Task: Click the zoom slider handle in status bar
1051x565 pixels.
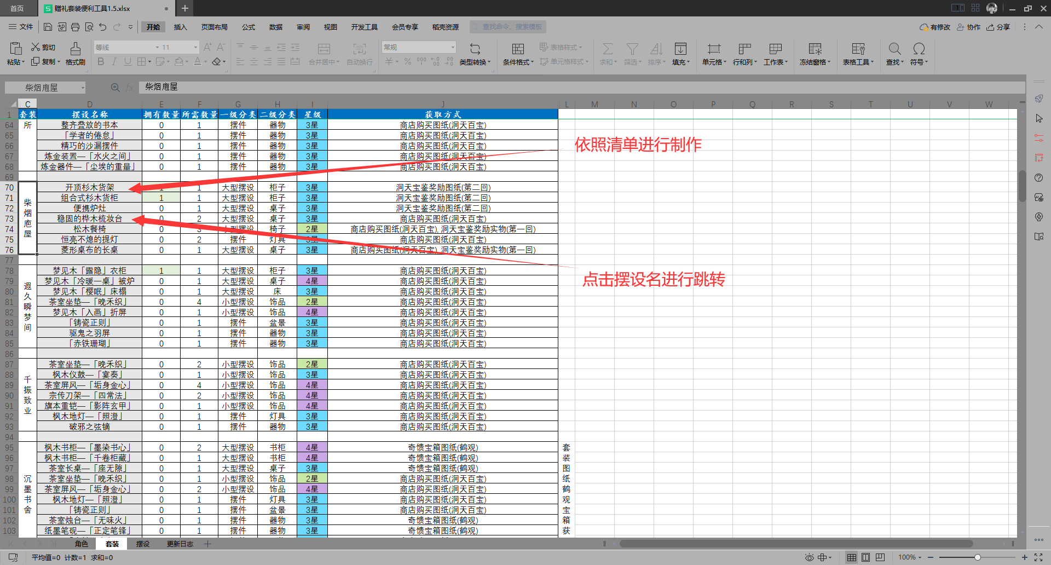Action: click(x=977, y=557)
